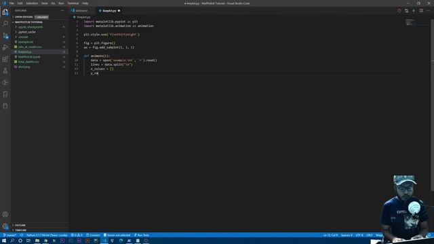This screenshot has height=244, width=434.
Task: Expand the .pytest_cache folder
Action: (x=27, y=32)
